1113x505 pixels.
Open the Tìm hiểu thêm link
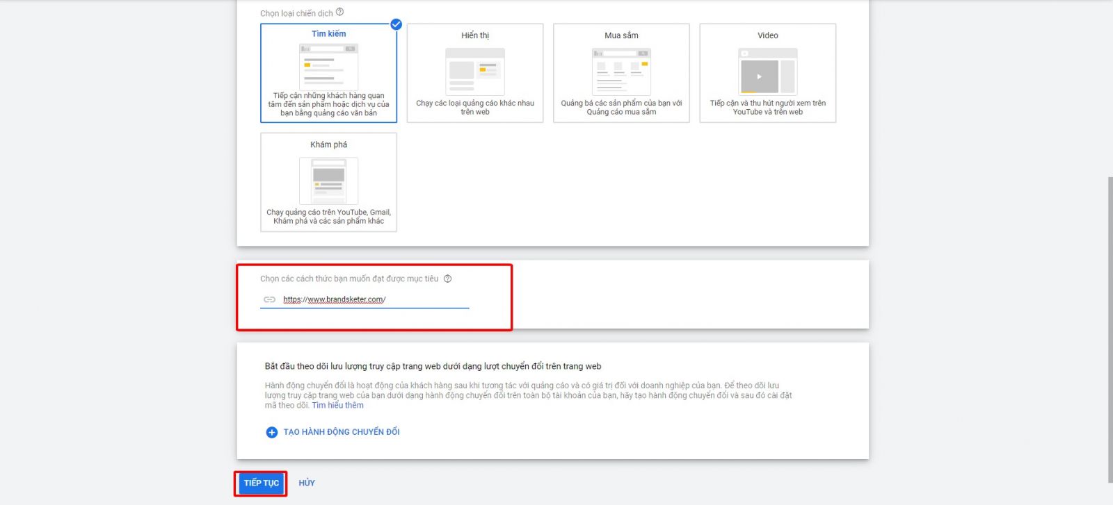[337, 405]
